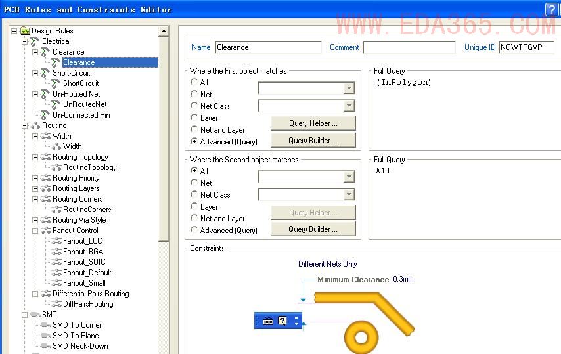Screen dimensions: 561x354
Task: Open second object upper dropdown list
Action: [x=349, y=177]
